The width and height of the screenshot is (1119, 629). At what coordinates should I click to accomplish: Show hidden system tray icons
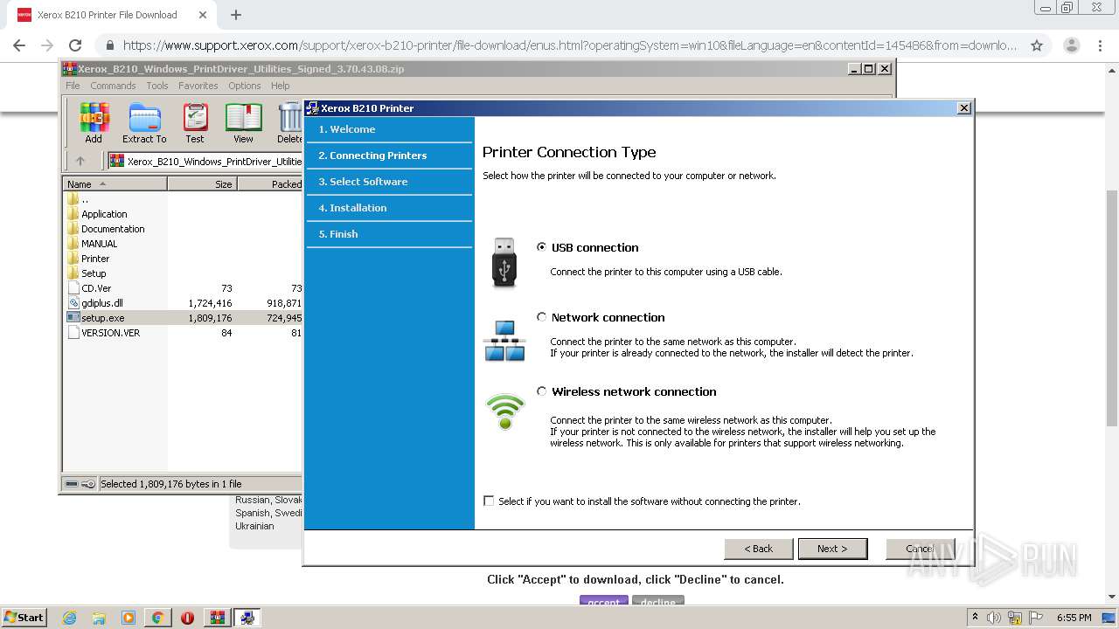click(975, 617)
